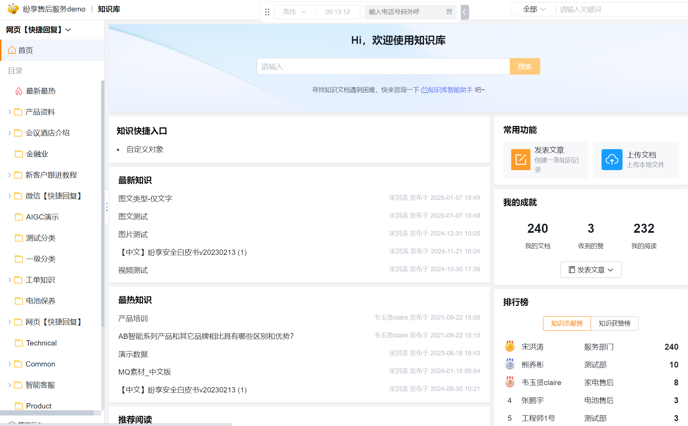Click the drag handle dots on phone bar
The width and height of the screenshot is (688, 426).
pyautogui.click(x=267, y=12)
